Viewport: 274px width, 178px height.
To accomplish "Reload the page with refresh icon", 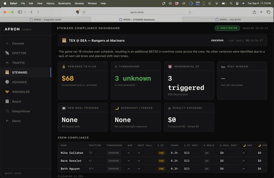I will [x=190, y=12].
